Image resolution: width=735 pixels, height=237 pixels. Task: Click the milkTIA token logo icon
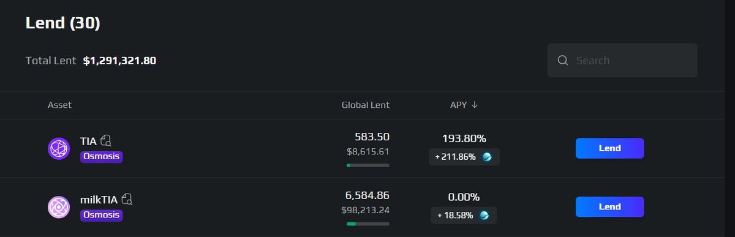[x=59, y=207]
